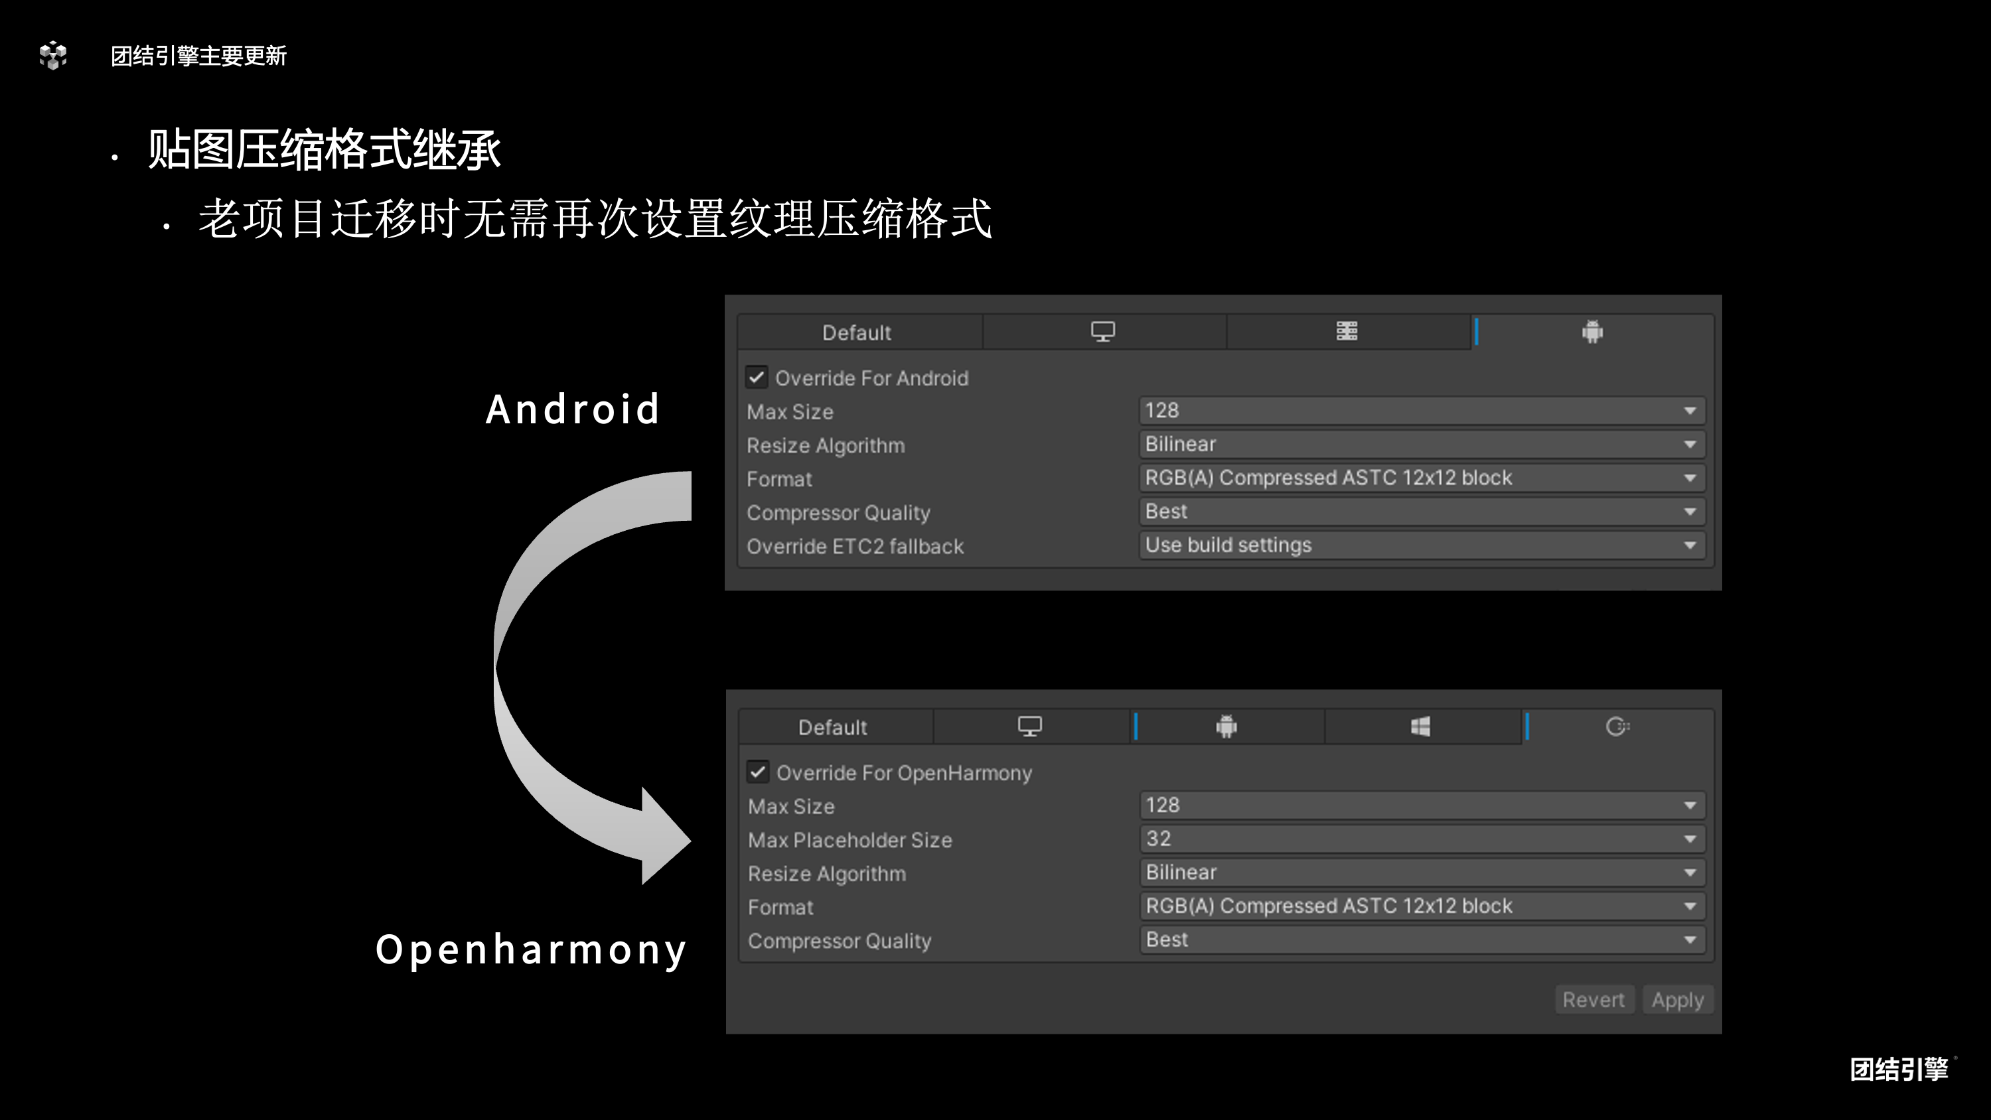Open Android Max Size dropdown showing 128
1991x1120 pixels.
coord(1422,411)
